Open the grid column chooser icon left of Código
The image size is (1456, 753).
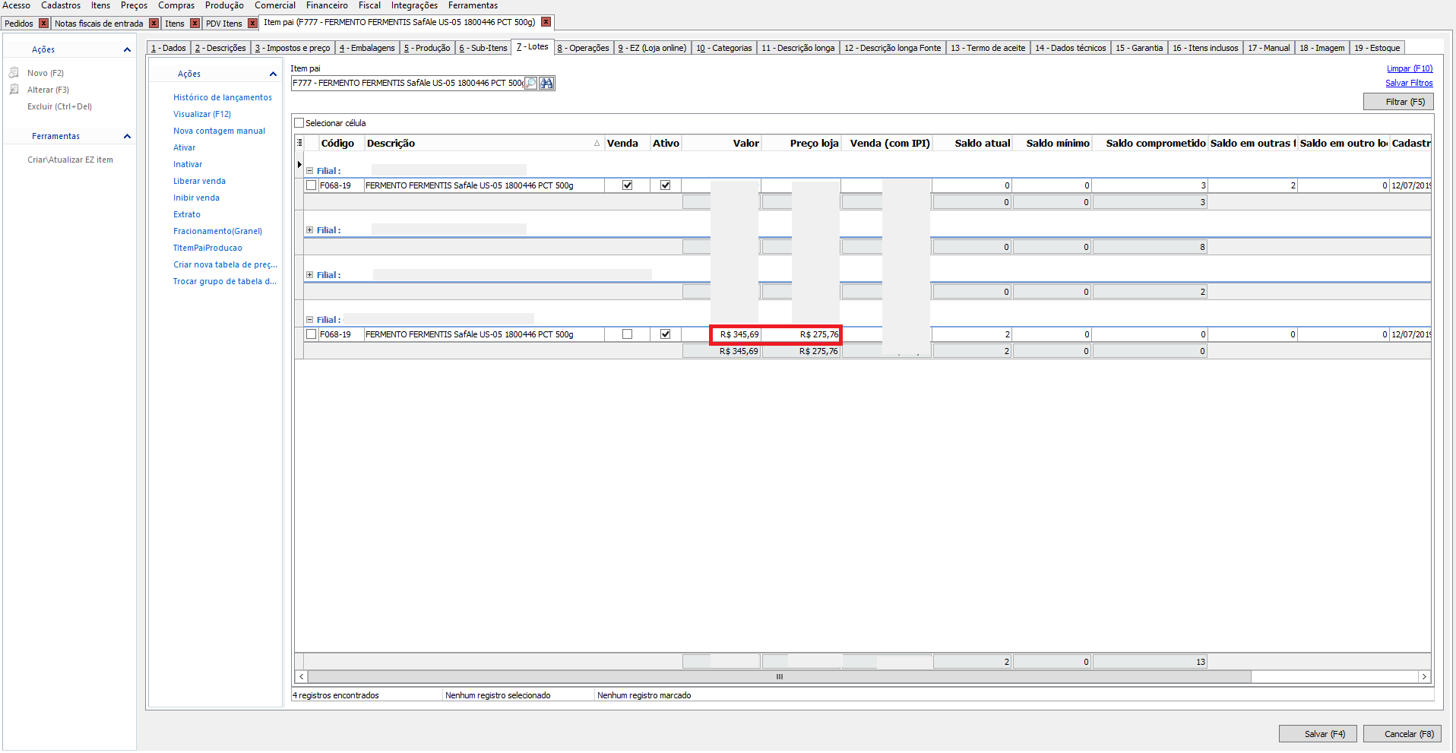(299, 143)
